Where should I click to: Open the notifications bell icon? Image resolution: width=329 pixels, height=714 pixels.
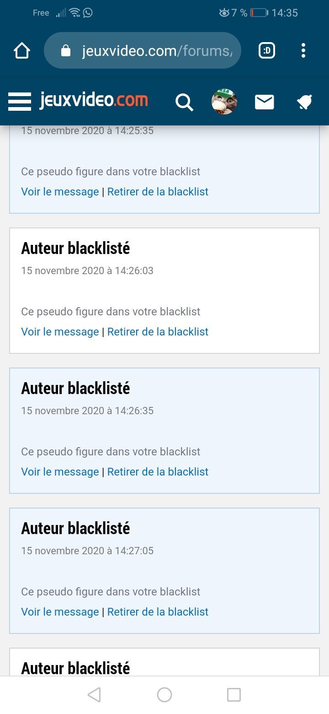pyautogui.click(x=304, y=102)
